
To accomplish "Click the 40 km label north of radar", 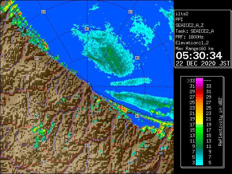I will tap(87, 29).
